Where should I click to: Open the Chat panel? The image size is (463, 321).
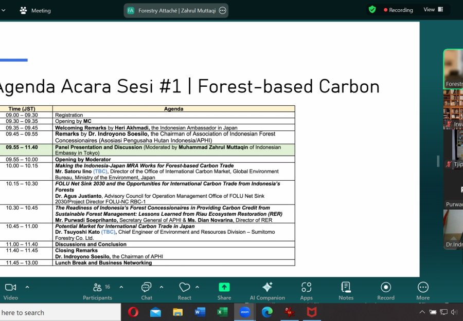pyautogui.click(x=147, y=291)
